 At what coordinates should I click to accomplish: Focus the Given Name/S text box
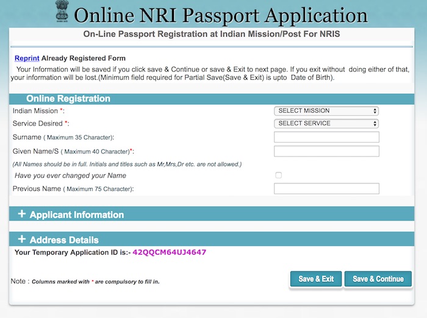pos(326,151)
